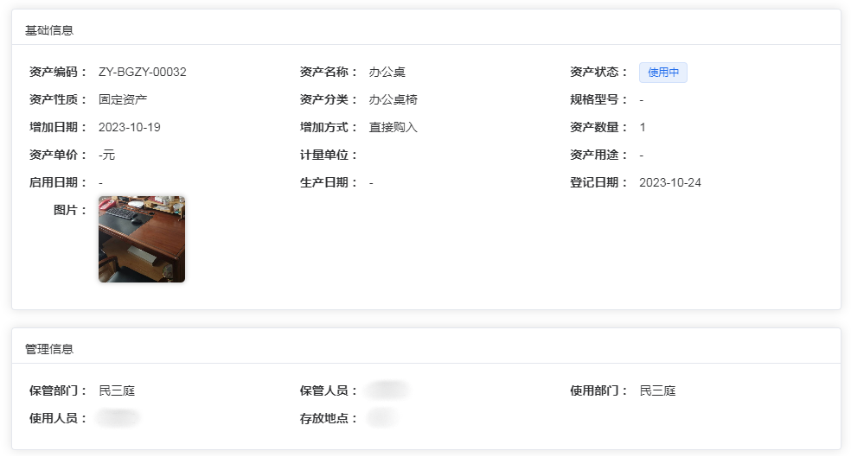Click the 资产数量 label
This screenshot has width=851, height=457.
click(x=598, y=127)
